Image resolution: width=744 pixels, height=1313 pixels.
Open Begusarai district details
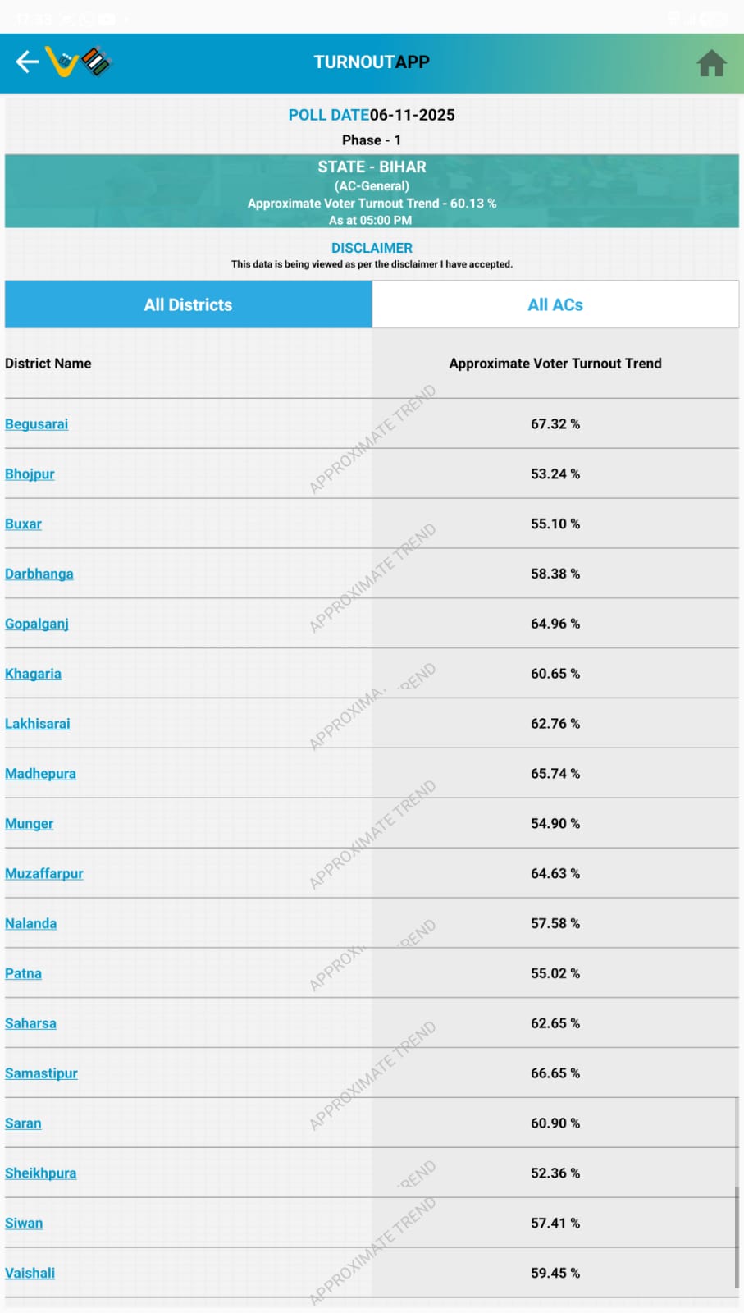(37, 424)
